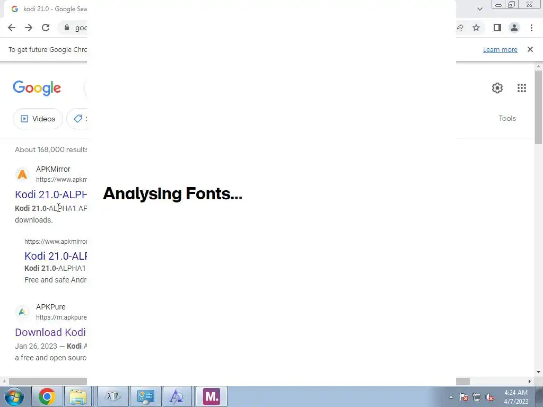The image size is (543, 407).
Task: Select the kodi 21.0 Google Search tab
Action: (48, 9)
